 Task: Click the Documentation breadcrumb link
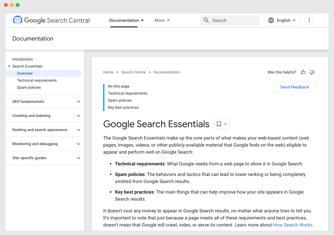tap(166, 72)
